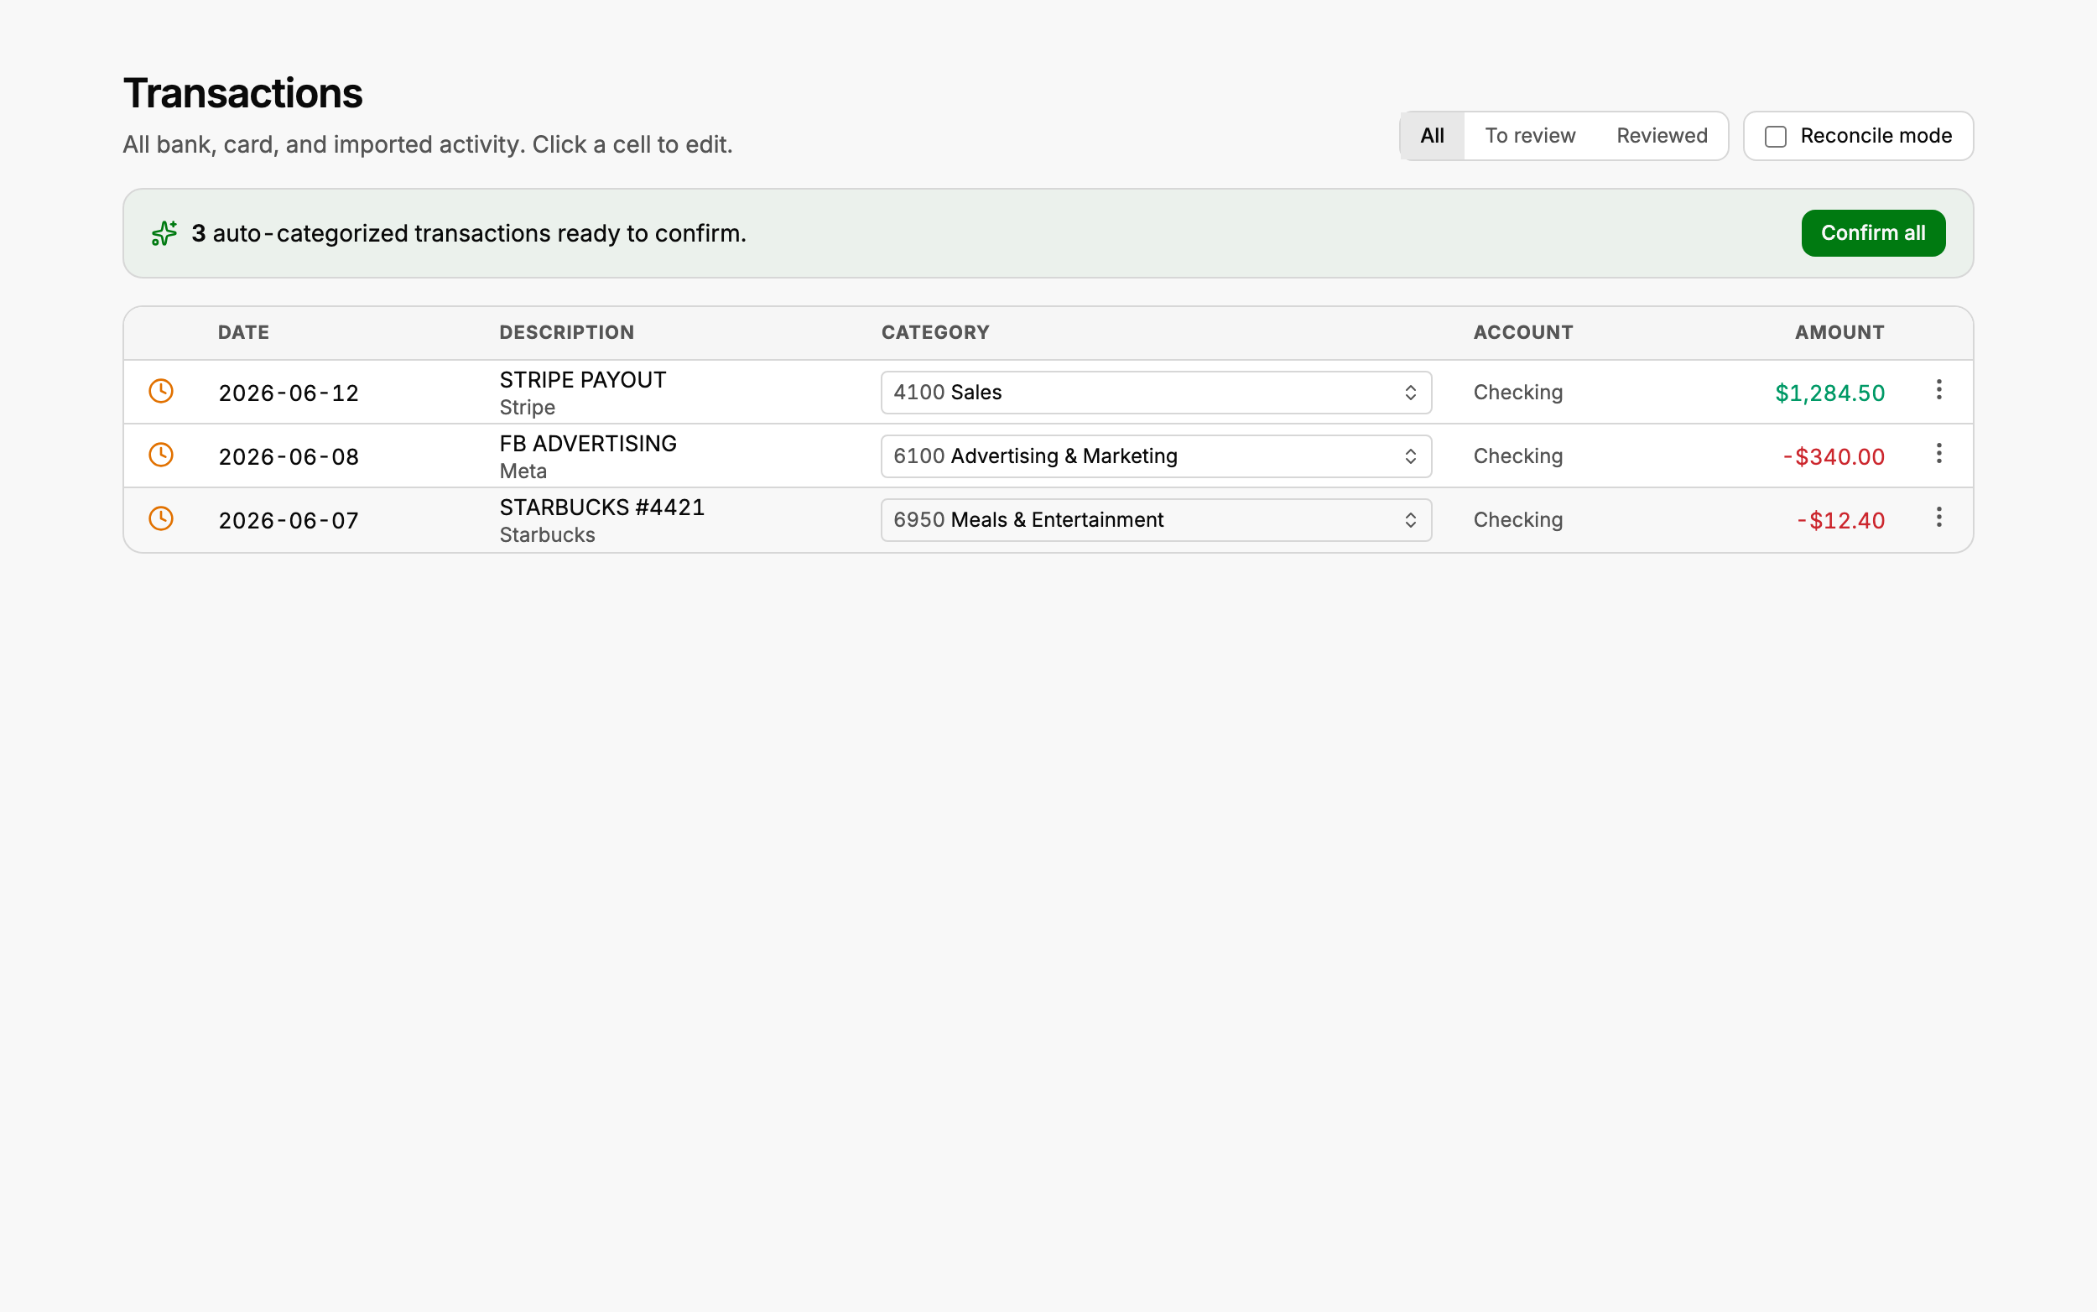Enable the Reconcile mode checkbox

pos(1775,136)
